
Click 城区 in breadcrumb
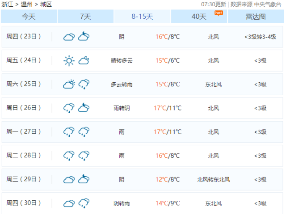(x=46, y=4)
